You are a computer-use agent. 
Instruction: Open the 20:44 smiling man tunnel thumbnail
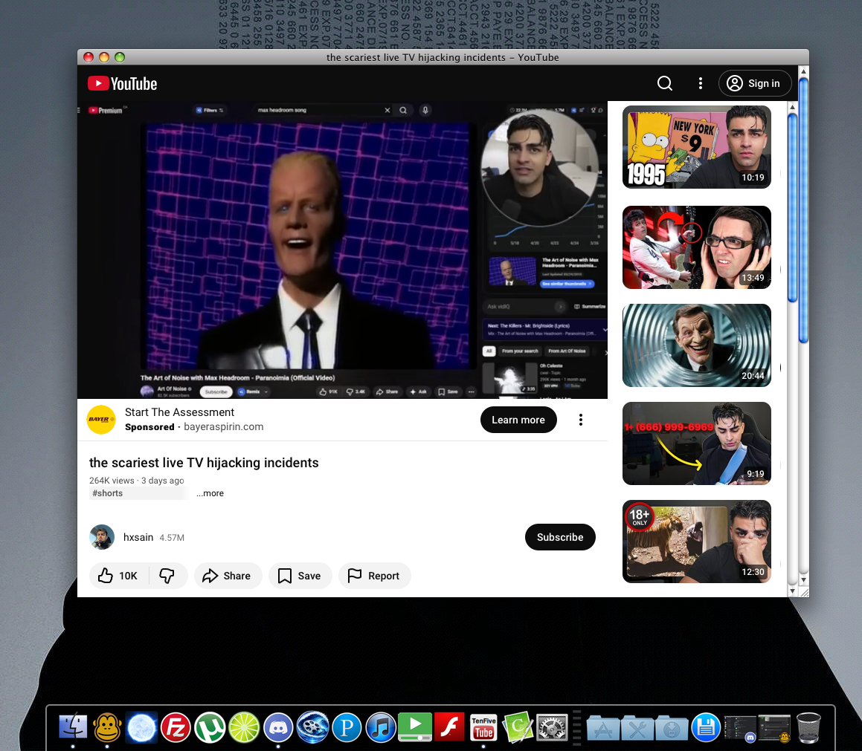click(x=697, y=345)
